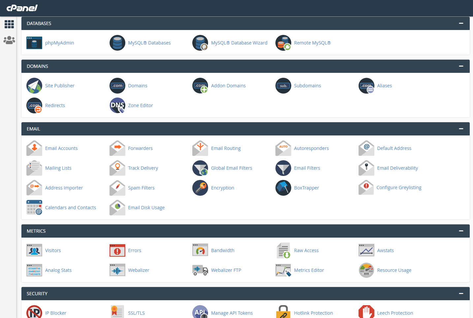This screenshot has height=318, width=473.
Task: Follow the Resource Usage link
Action: [x=394, y=270]
